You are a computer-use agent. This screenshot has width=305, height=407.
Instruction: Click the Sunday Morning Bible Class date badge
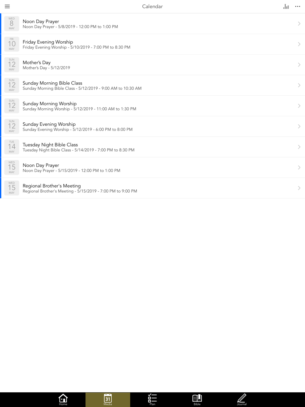click(x=12, y=85)
